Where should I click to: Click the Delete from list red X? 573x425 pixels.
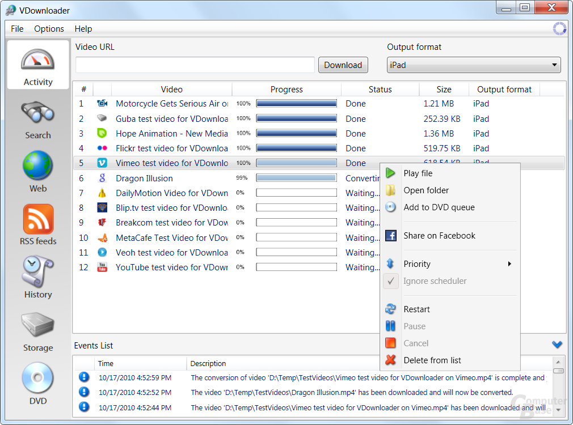390,360
